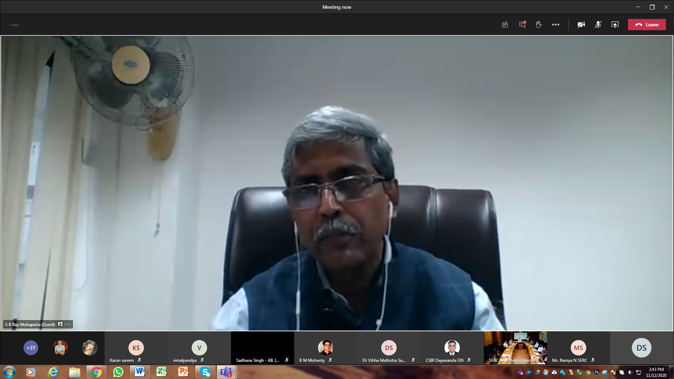
Task: Open options for S K Ray Mohapatra video
Action: 67,324
